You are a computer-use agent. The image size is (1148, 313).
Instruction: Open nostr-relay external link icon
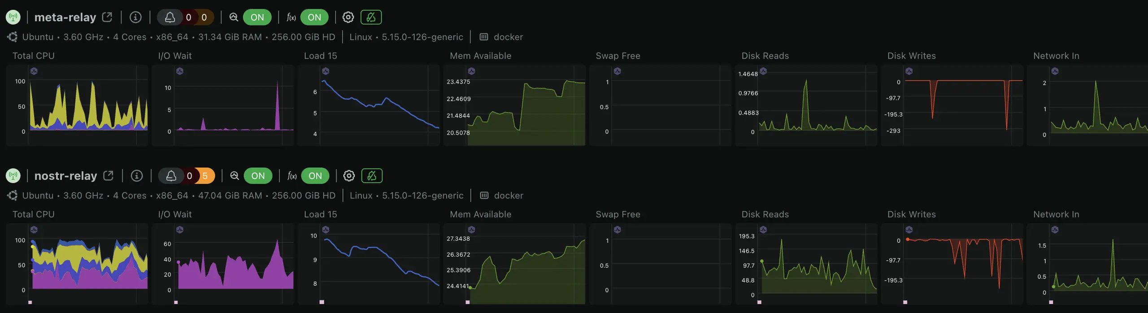pos(108,176)
